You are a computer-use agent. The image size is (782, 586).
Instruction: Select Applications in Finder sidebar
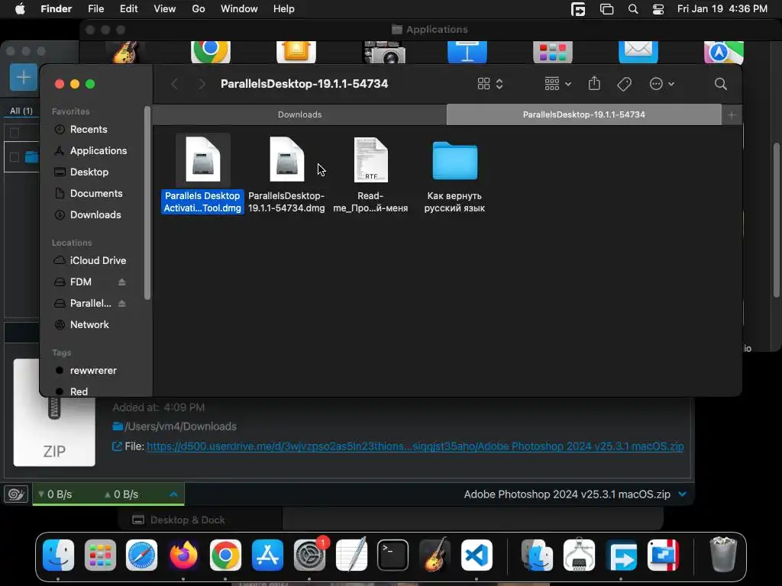point(99,150)
